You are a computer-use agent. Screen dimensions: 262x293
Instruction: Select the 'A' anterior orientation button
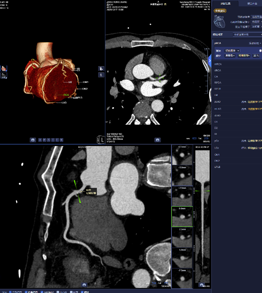click(x=40, y=140)
